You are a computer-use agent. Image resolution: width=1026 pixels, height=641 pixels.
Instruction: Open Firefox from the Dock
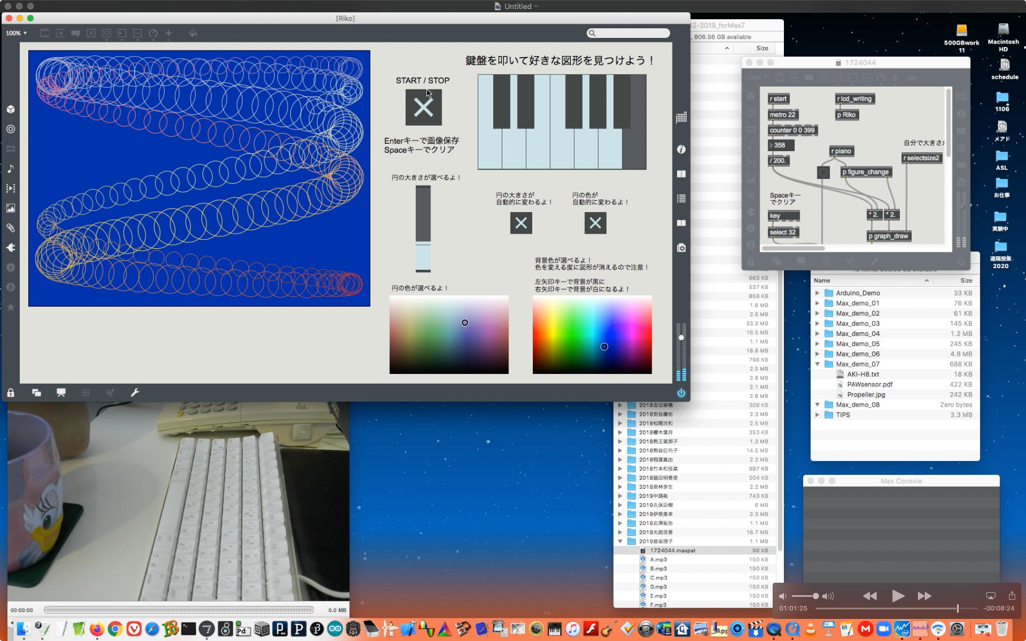[x=96, y=629]
